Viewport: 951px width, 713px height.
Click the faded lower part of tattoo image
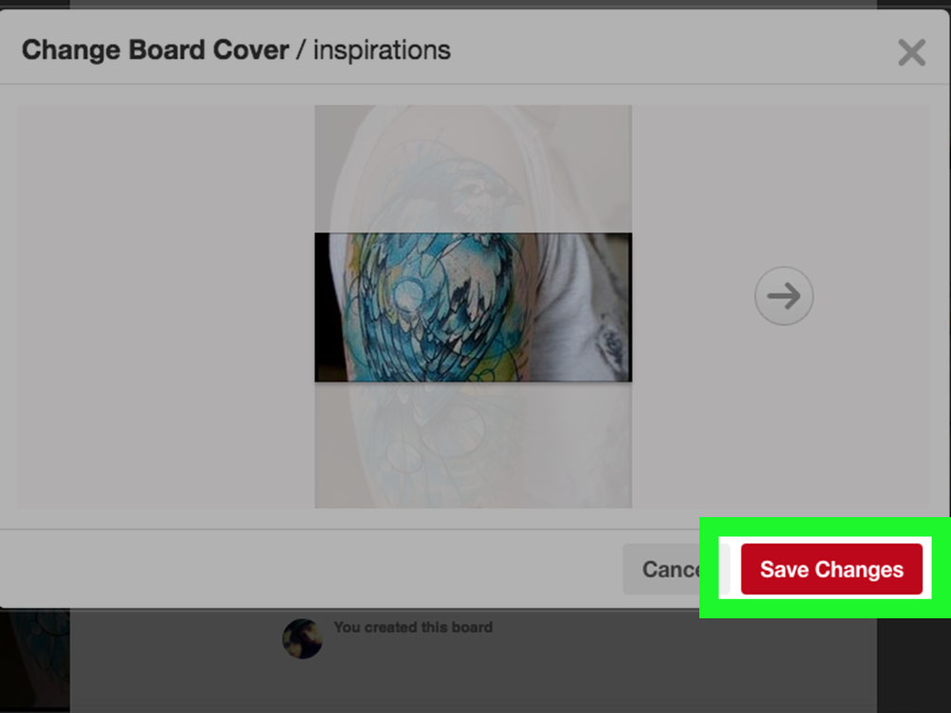[x=473, y=445]
